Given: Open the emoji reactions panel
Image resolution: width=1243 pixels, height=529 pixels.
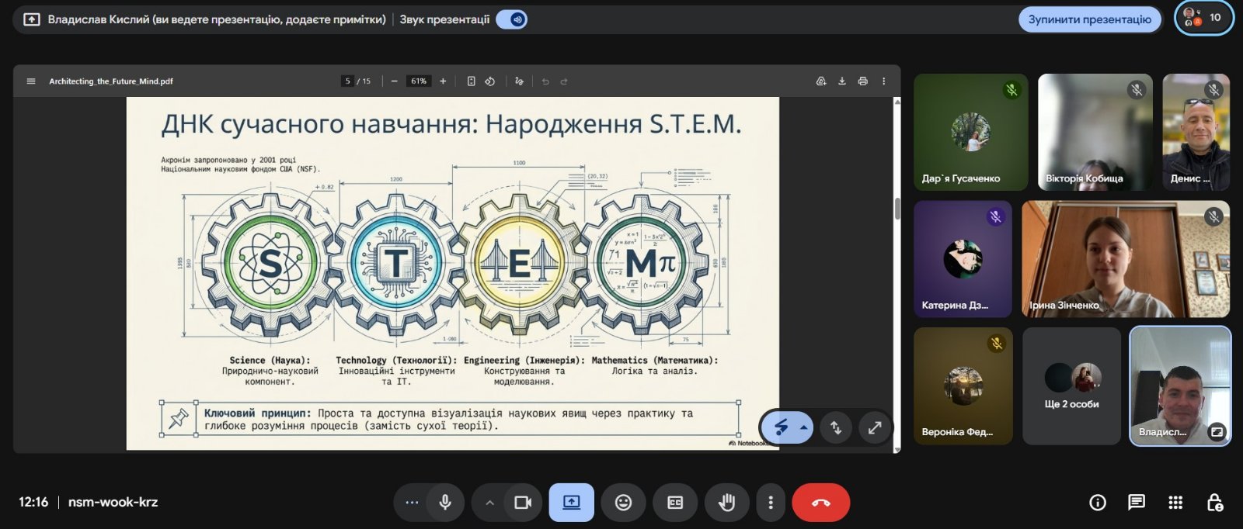Looking at the screenshot, I should tap(623, 503).
